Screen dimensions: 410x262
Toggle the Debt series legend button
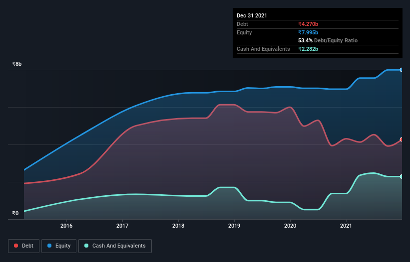click(24, 246)
